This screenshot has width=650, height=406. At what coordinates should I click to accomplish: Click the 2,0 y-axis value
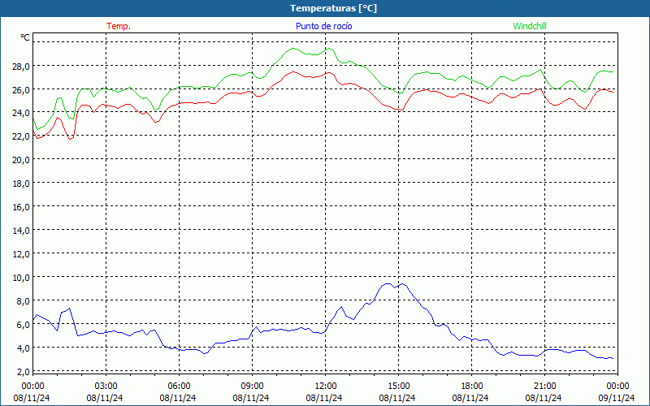click(x=23, y=372)
